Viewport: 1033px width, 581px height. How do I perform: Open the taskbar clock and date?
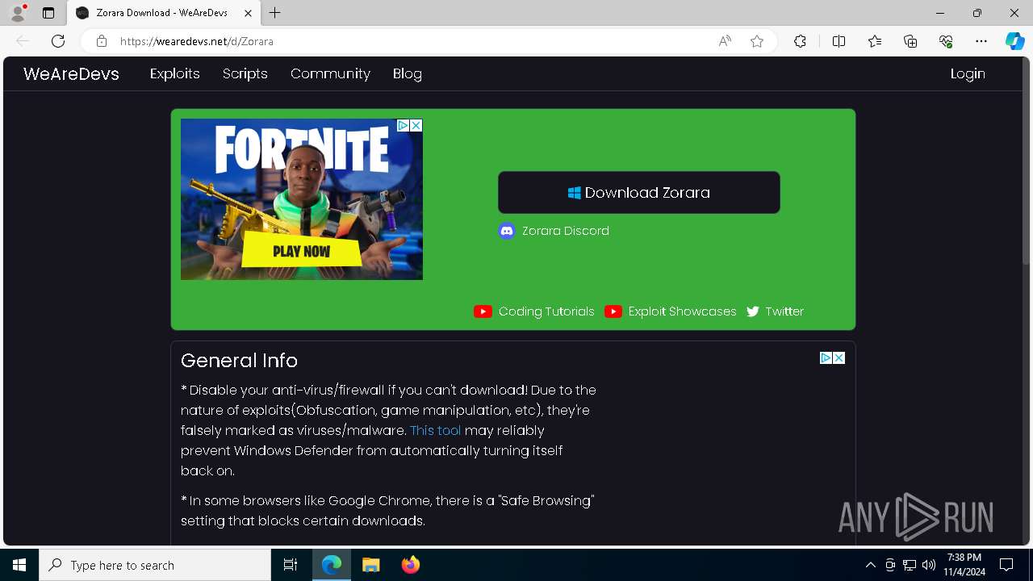point(964,565)
